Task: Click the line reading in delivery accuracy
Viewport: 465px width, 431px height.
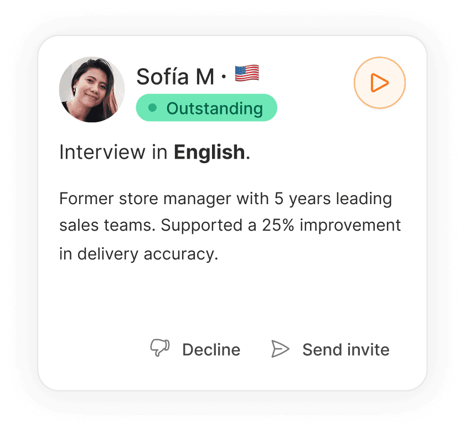Action: click(x=139, y=255)
